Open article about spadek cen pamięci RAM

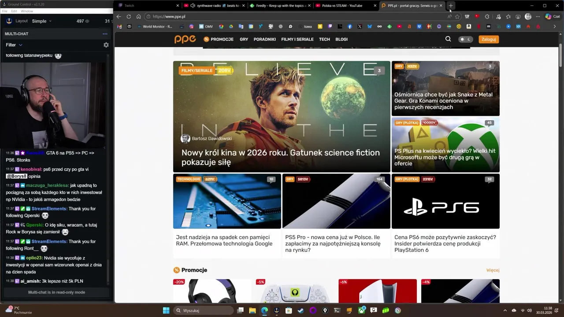pyautogui.click(x=224, y=240)
